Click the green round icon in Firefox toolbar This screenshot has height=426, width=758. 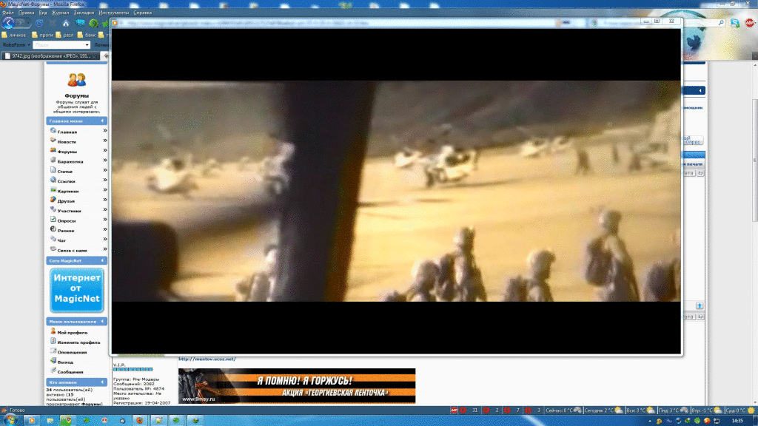click(x=94, y=23)
